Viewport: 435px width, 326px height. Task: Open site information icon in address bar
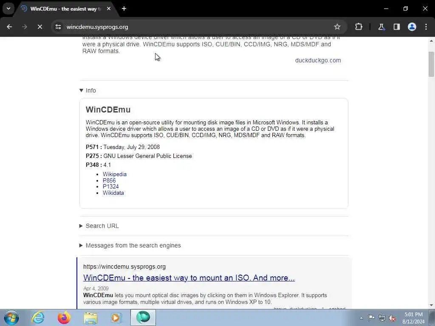(x=58, y=27)
